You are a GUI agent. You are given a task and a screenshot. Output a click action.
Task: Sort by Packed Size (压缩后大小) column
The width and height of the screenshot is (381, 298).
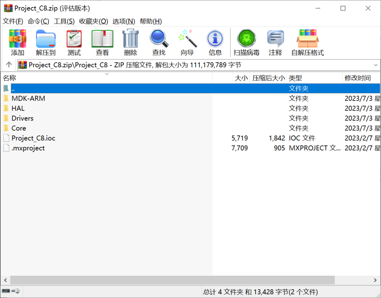(268, 78)
